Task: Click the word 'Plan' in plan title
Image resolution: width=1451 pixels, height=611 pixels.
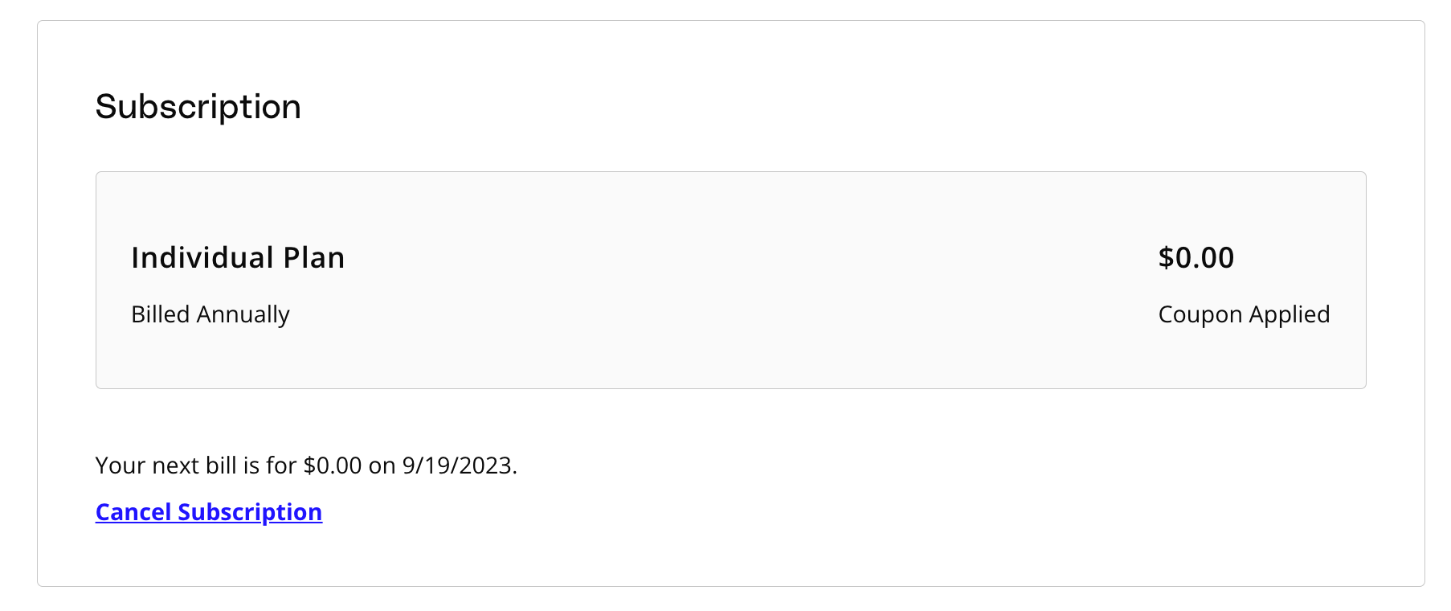Action: [313, 258]
